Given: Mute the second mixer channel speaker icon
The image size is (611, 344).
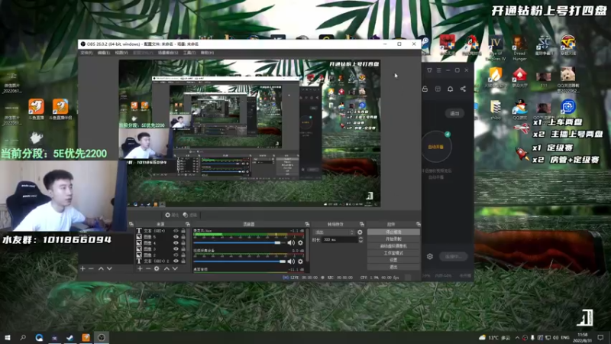Looking at the screenshot, I should (291, 261).
